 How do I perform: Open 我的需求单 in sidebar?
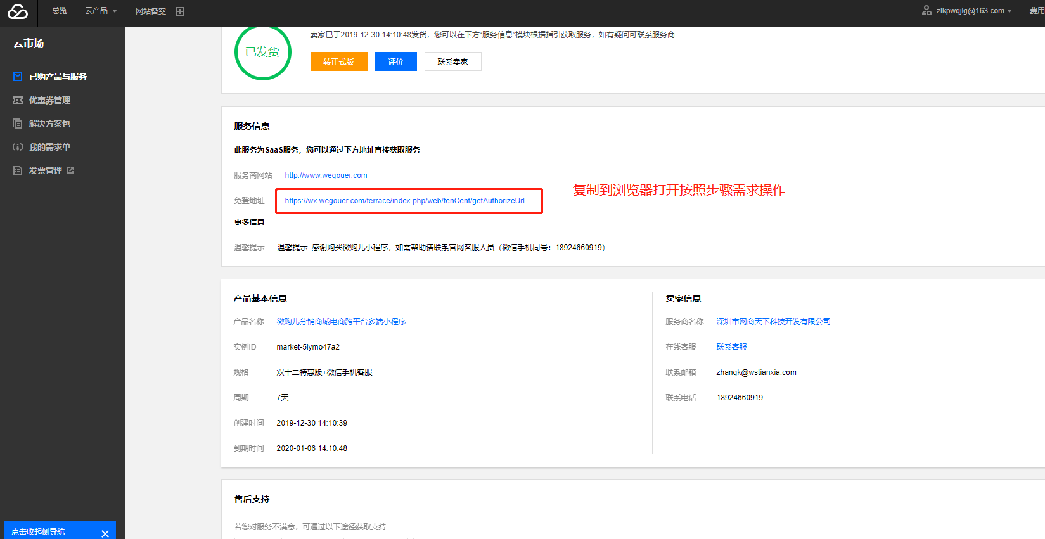pyautogui.click(x=49, y=147)
